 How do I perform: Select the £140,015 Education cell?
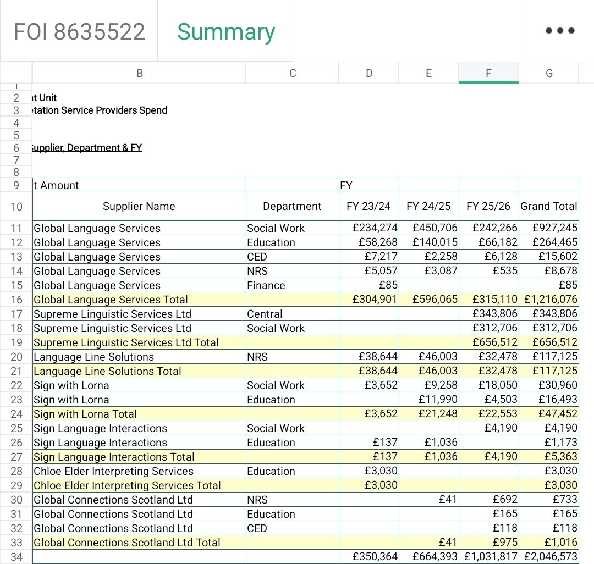point(428,242)
